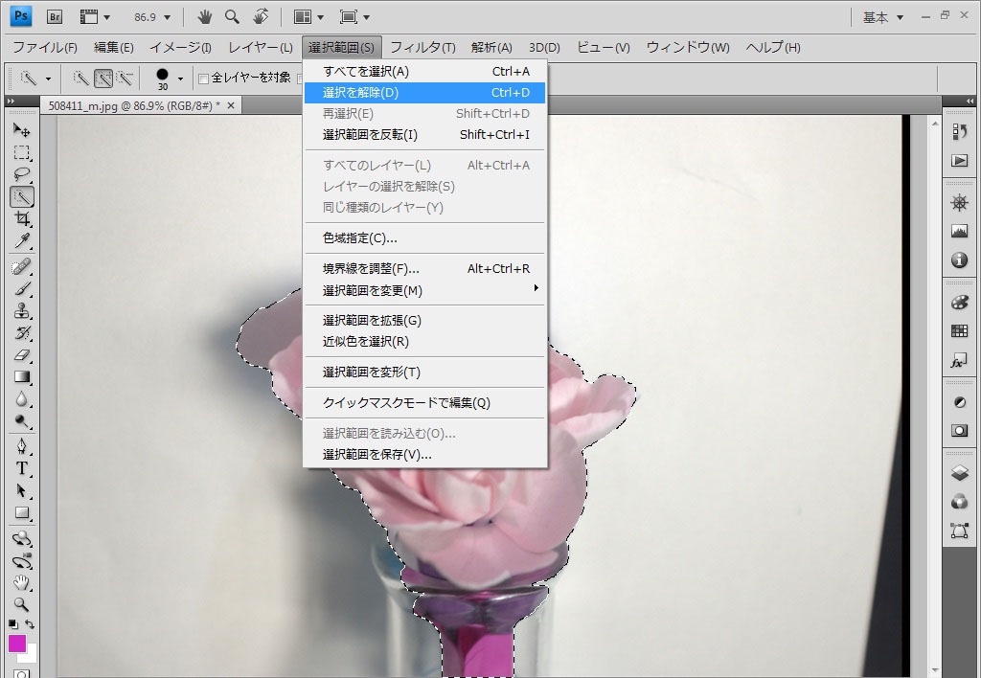Screen dimensions: 981x678
Task: Open the Info panel icon
Action: click(959, 260)
